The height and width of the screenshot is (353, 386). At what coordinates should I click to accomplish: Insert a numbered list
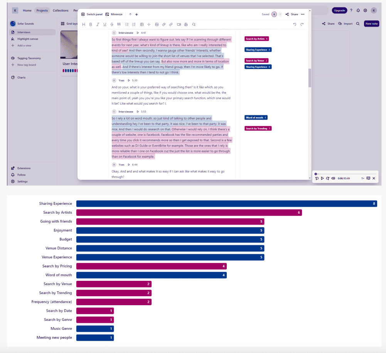coord(134,24)
